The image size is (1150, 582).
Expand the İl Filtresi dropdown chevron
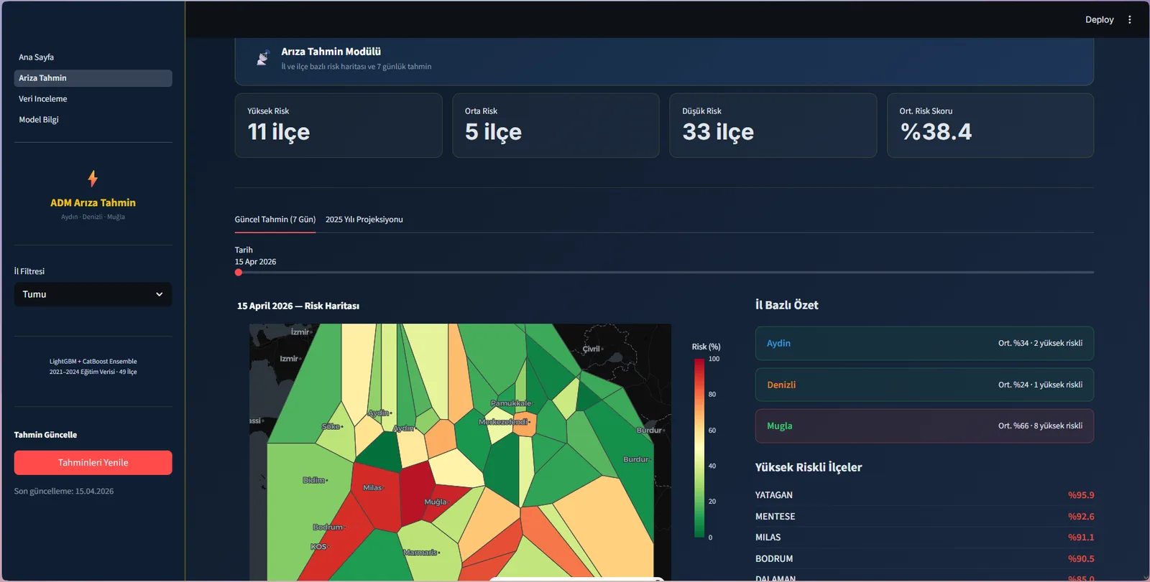pyautogui.click(x=159, y=294)
